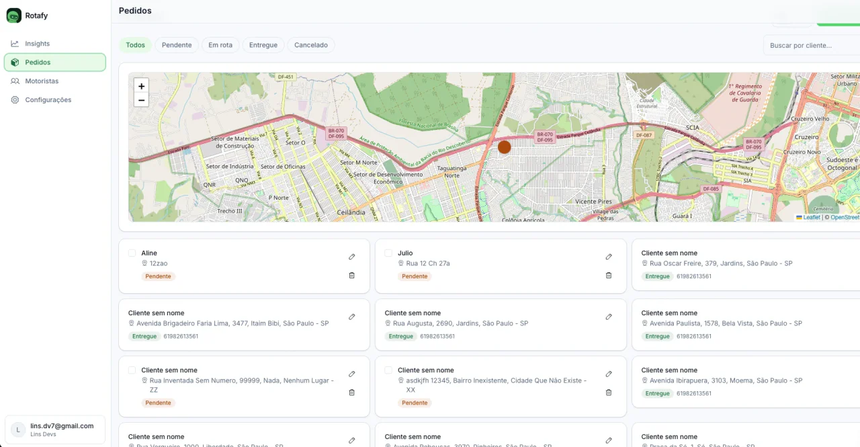Click the Motoristas people icon
The image size is (860, 447).
(x=15, y=81)
